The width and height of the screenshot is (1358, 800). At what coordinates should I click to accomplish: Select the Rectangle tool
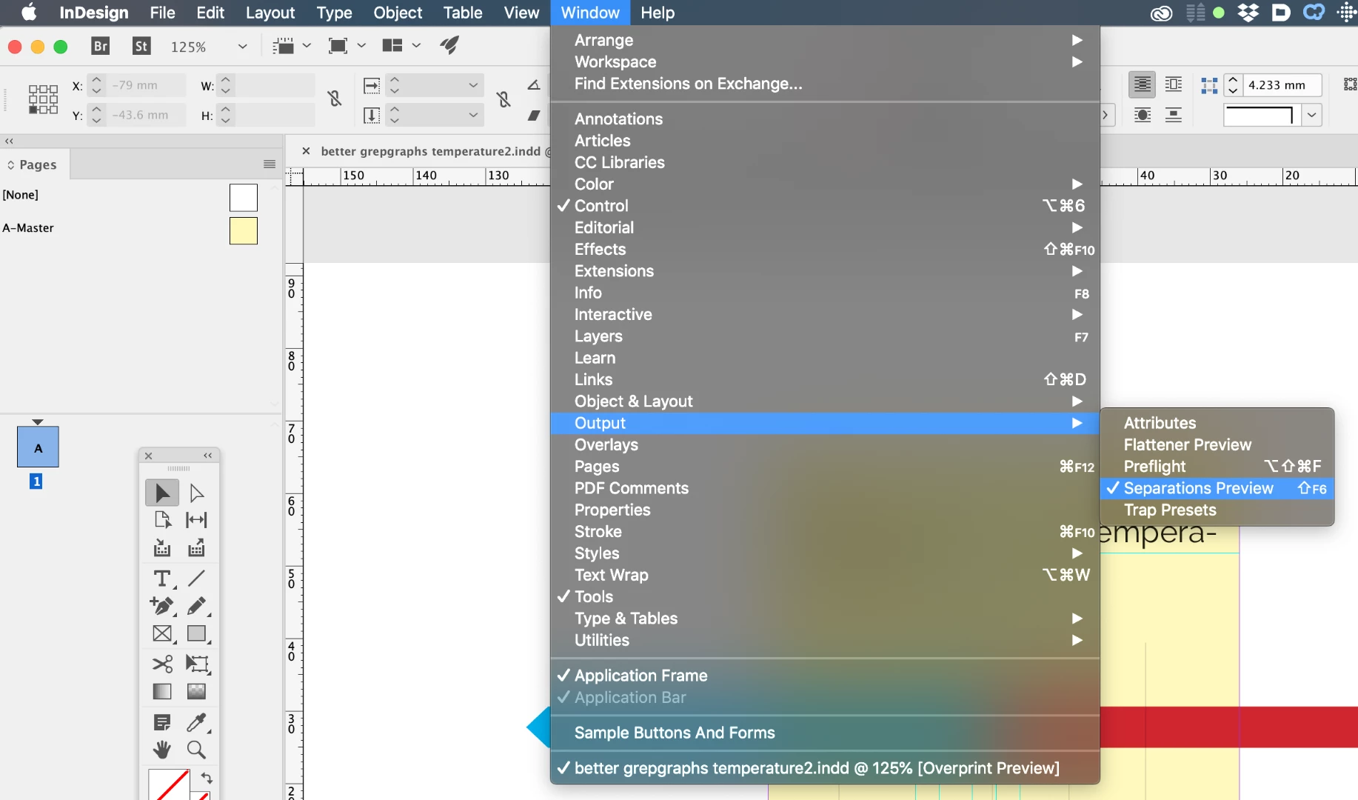(196, 634)
